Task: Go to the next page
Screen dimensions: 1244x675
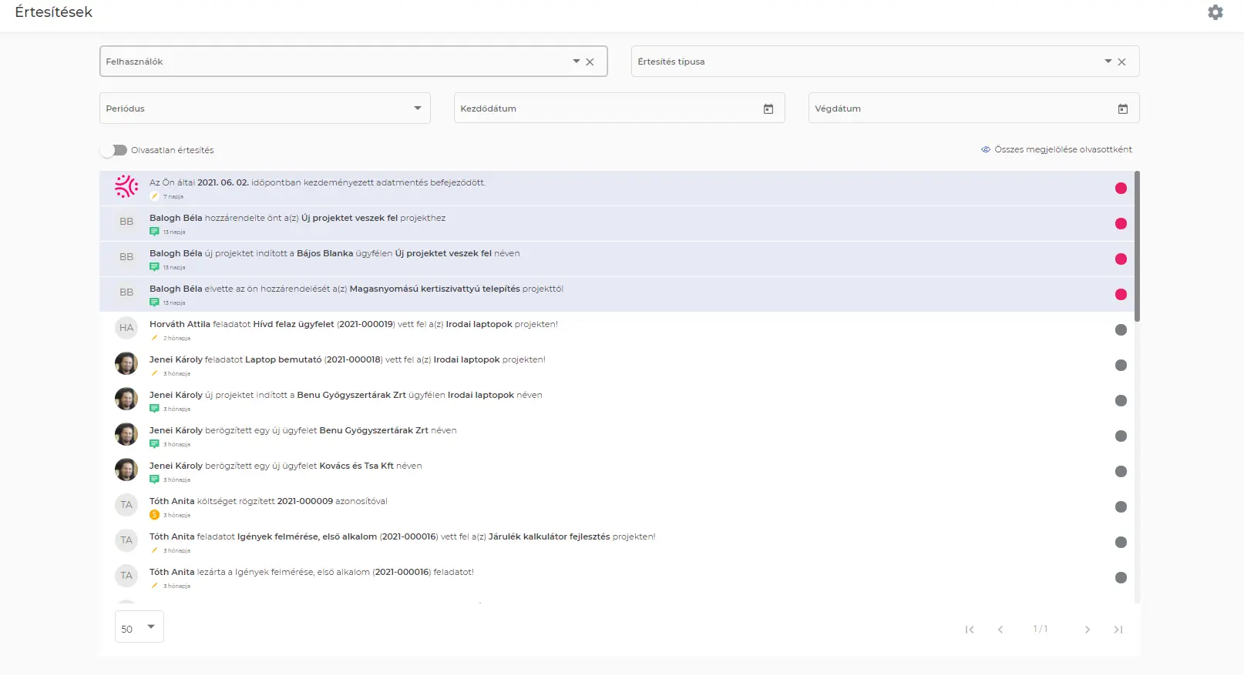Action: coord(1087,630)
